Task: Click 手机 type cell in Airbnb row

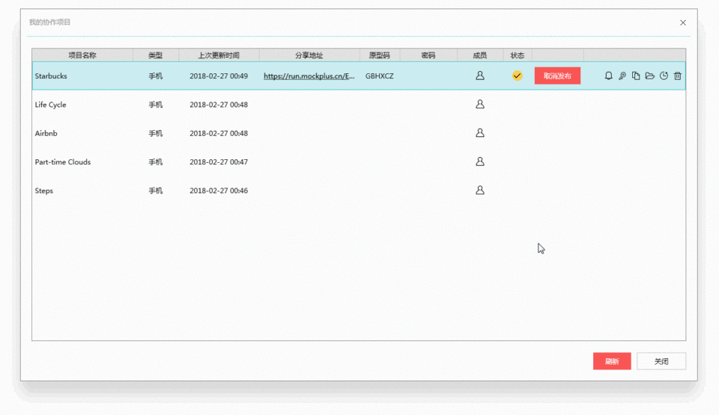Action: (x=156, y=133)
